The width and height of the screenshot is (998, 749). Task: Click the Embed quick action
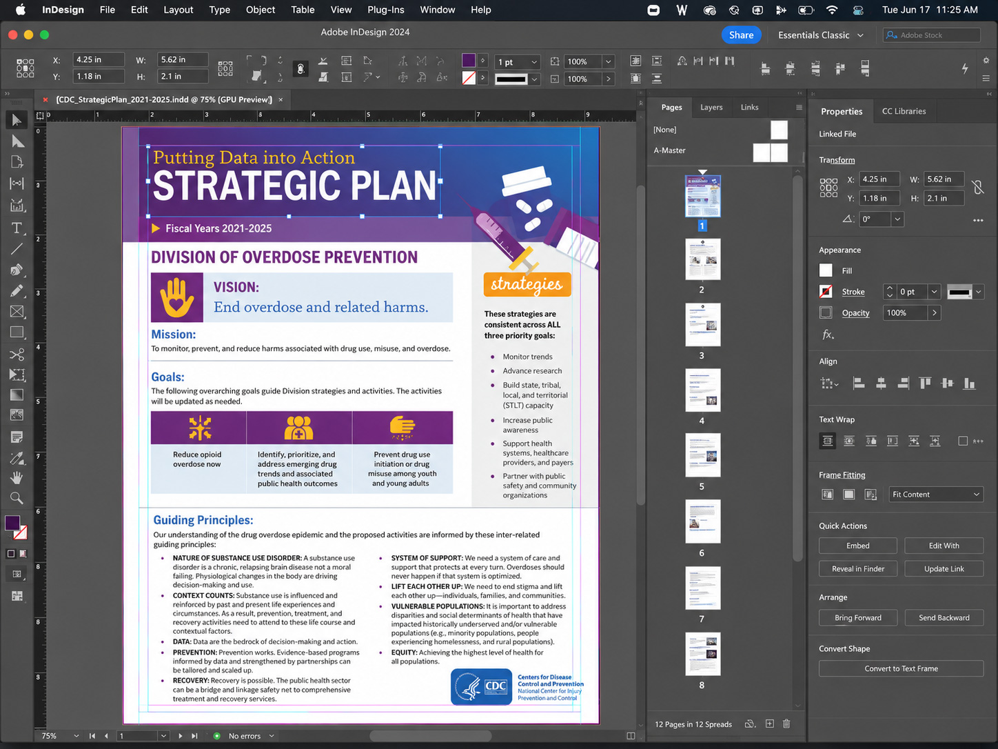(858, 546)
